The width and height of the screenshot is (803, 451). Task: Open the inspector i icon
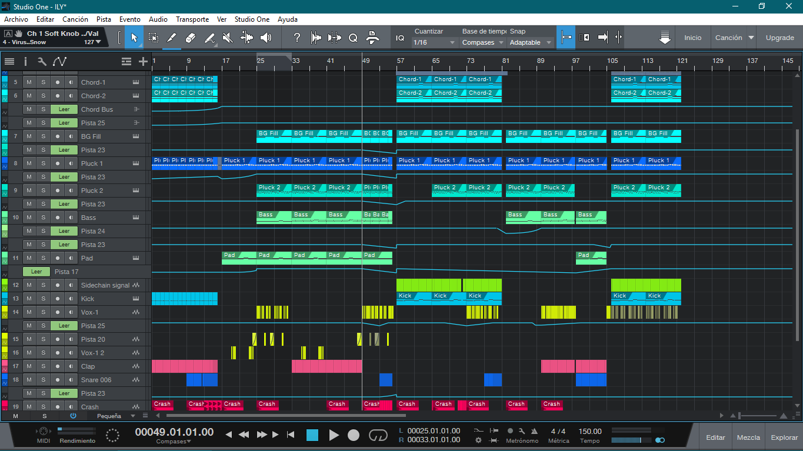(x=25, y=61)
